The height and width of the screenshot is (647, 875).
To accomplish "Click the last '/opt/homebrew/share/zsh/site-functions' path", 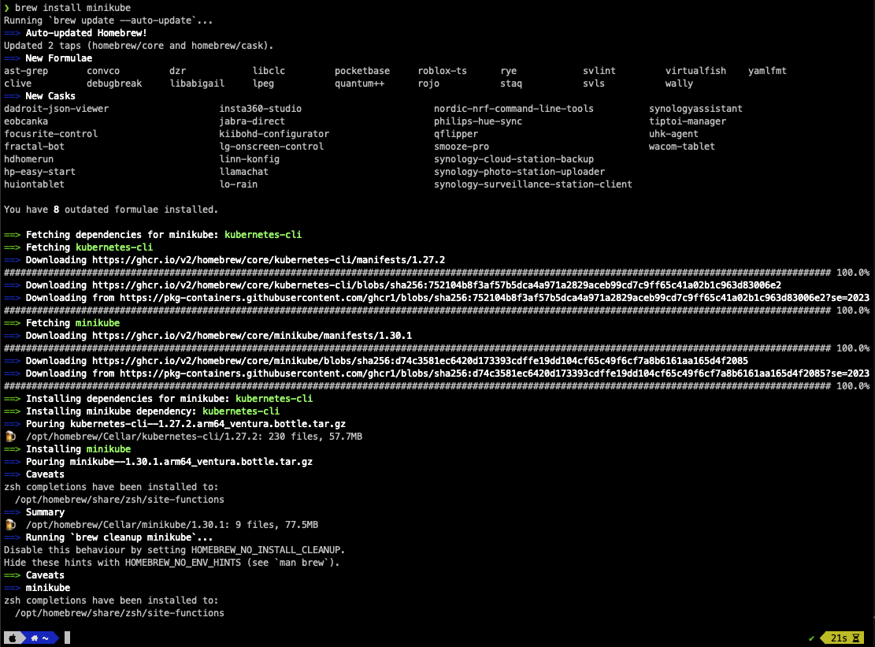I will point(120,613).
